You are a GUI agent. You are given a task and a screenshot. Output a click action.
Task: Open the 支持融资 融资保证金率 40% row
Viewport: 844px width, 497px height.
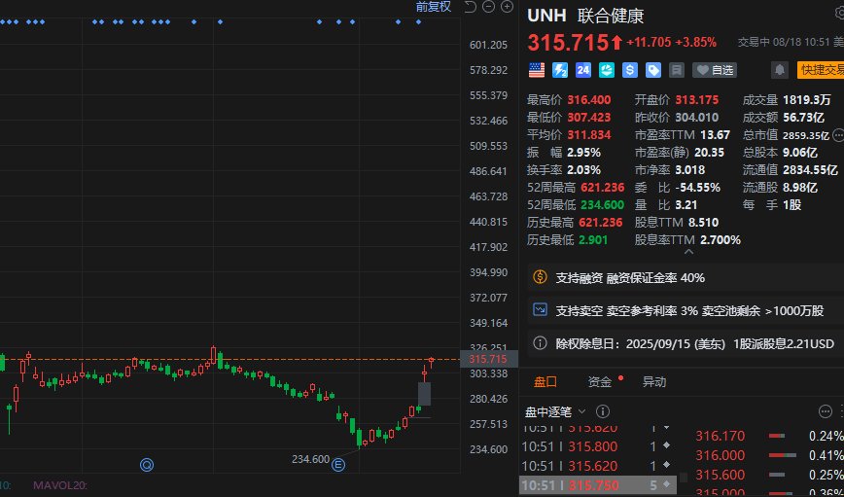pyautogui.click(x=686, y=278)
